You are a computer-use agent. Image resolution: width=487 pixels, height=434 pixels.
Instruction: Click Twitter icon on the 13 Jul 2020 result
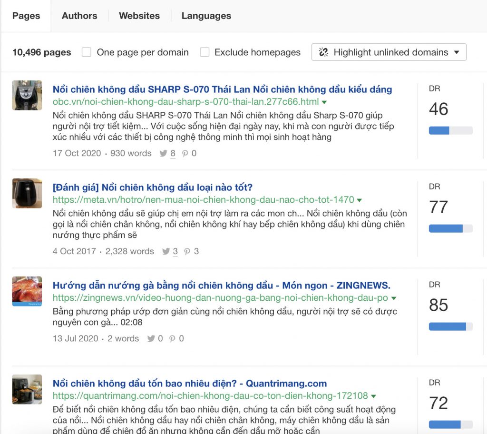click(x=151, y=338)
